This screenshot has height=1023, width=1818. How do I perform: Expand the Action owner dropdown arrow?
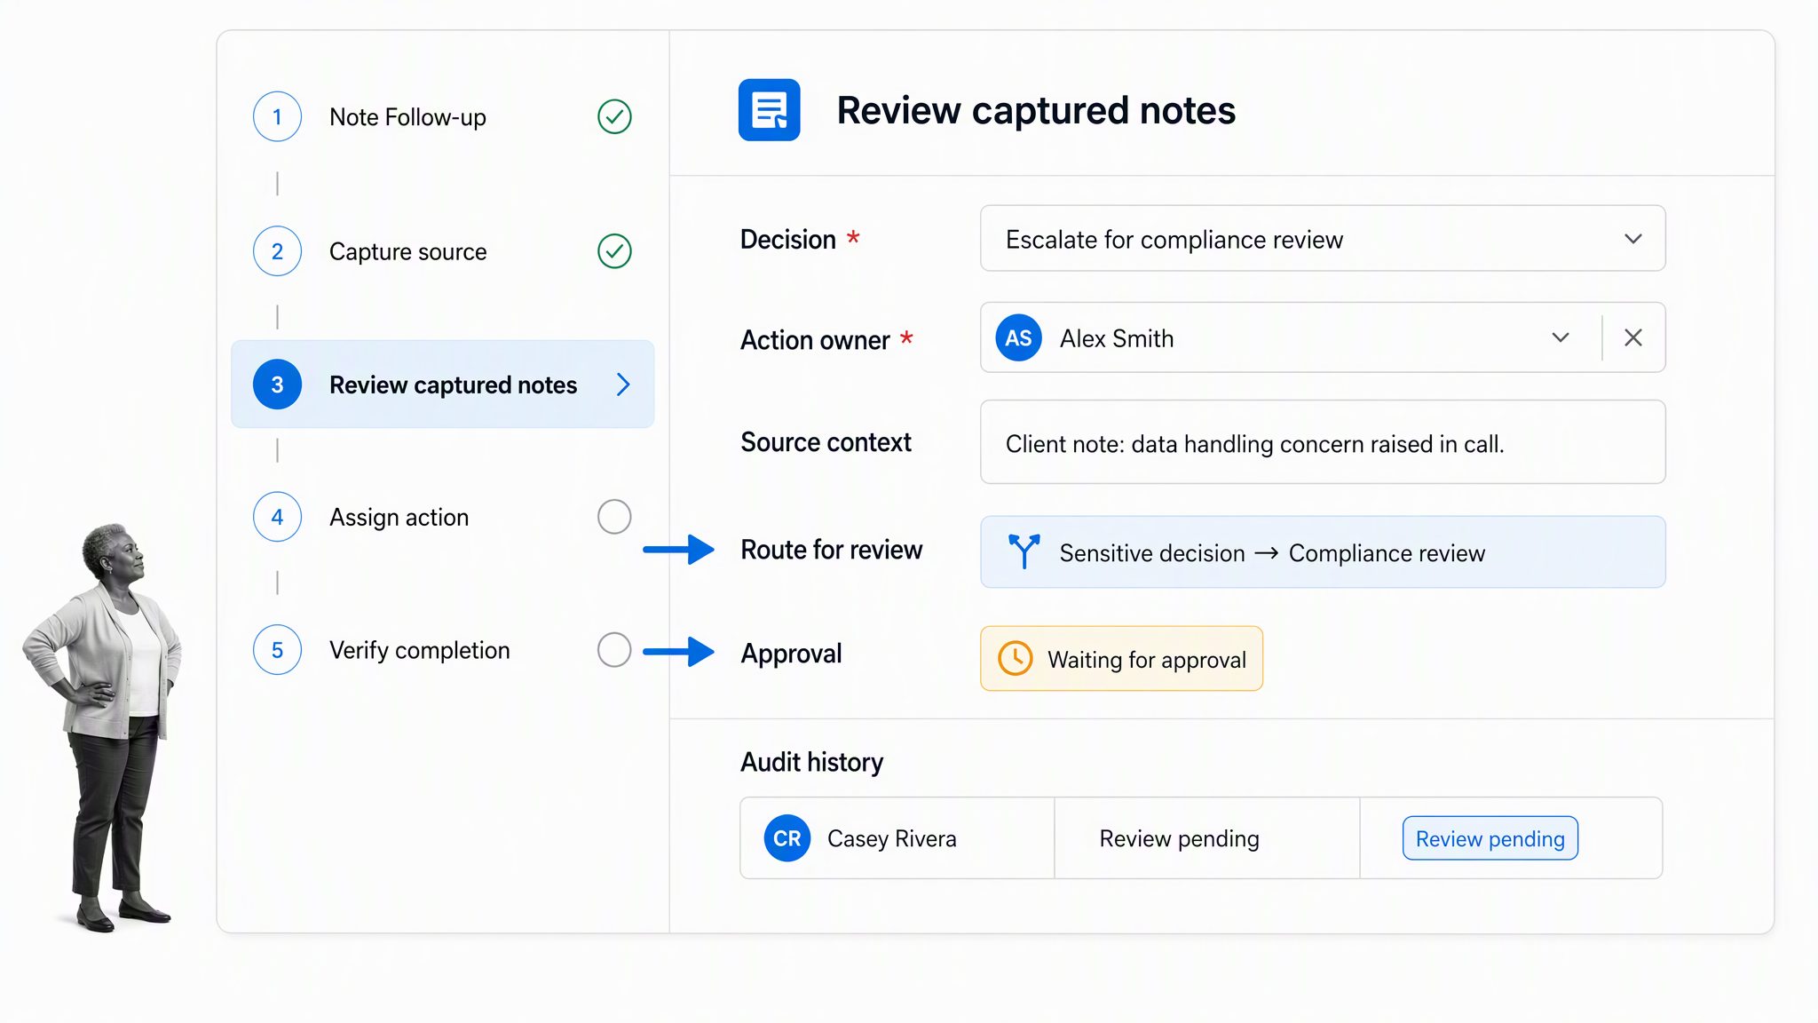[x=1561, y=337]
